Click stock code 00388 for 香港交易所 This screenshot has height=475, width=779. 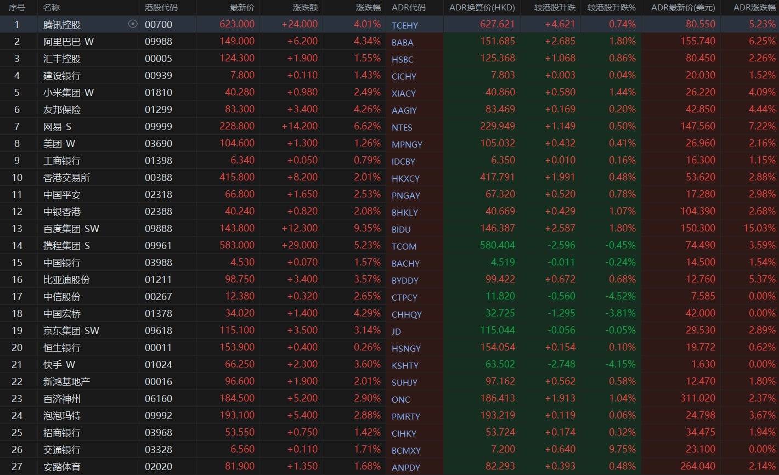coord(159,178)
